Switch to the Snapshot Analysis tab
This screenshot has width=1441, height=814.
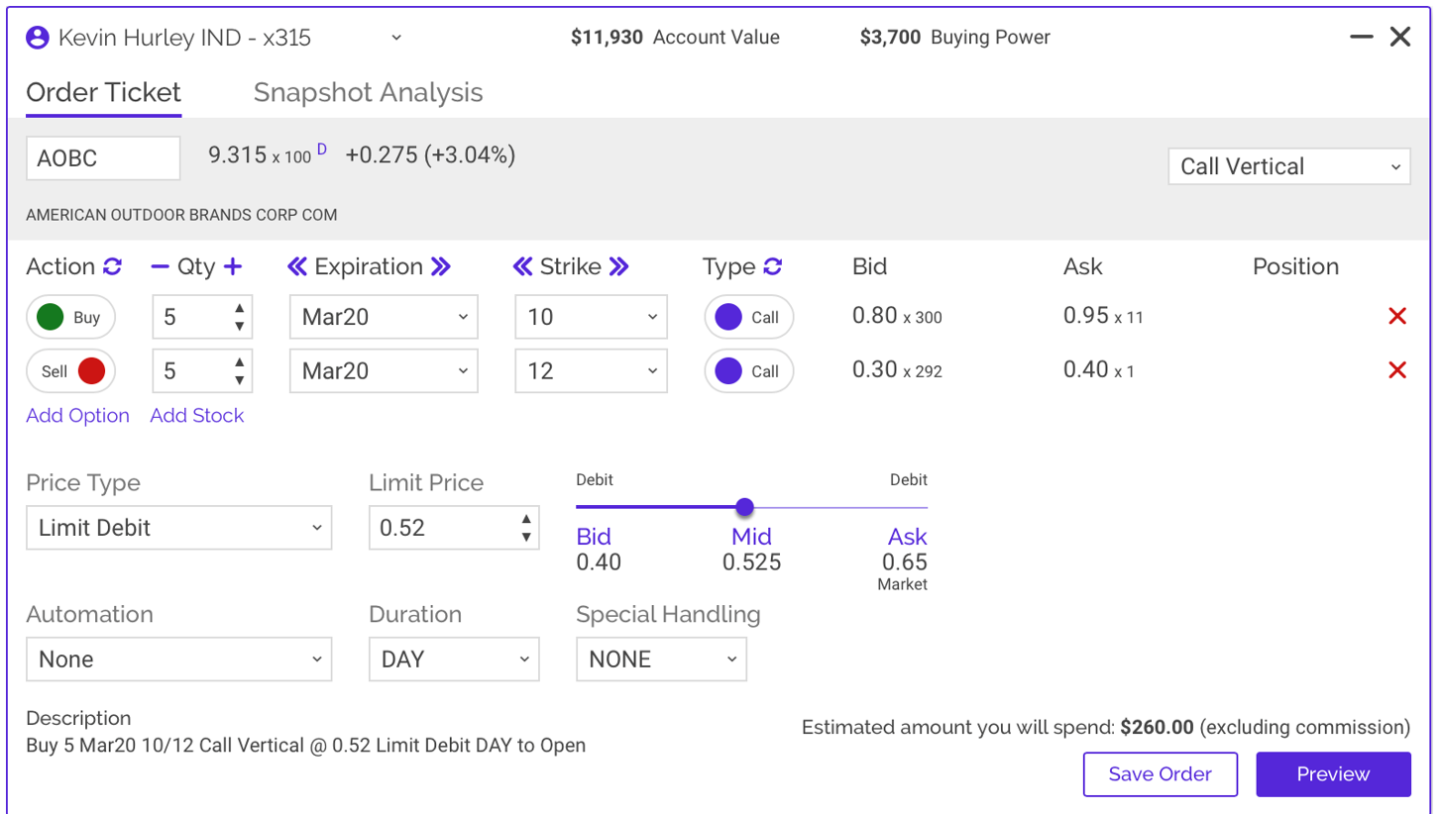[x=368, y=93]
